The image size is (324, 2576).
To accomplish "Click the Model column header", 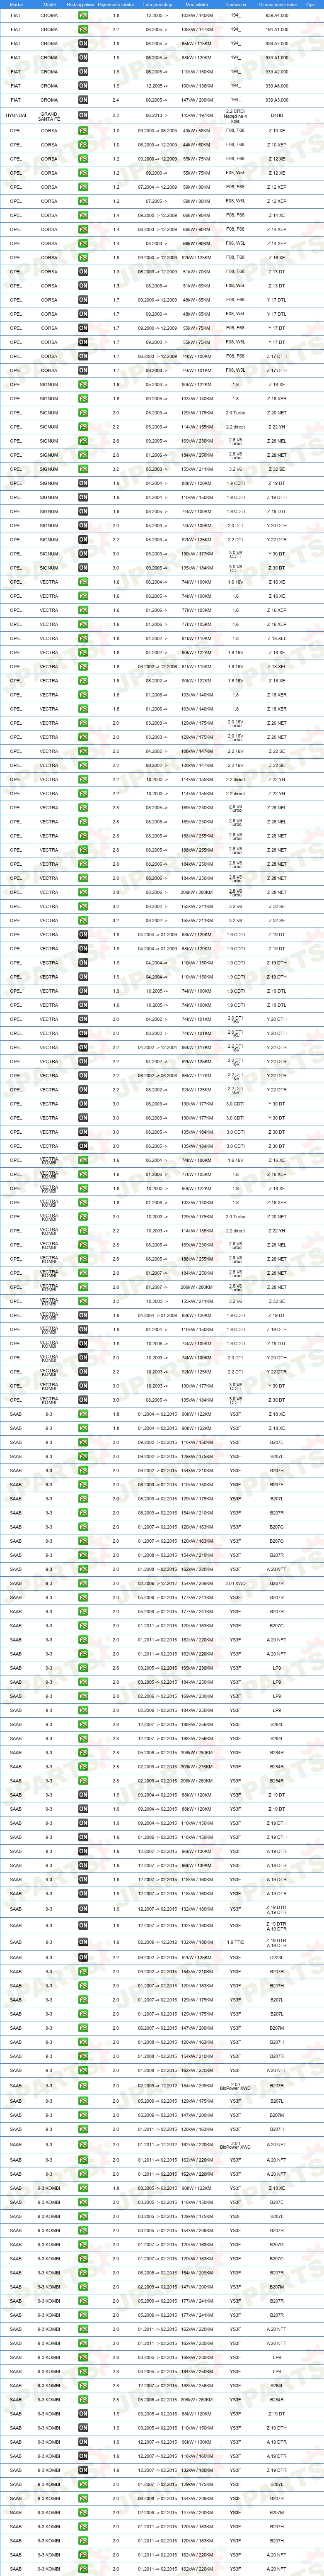I will (x=49, y=4).
